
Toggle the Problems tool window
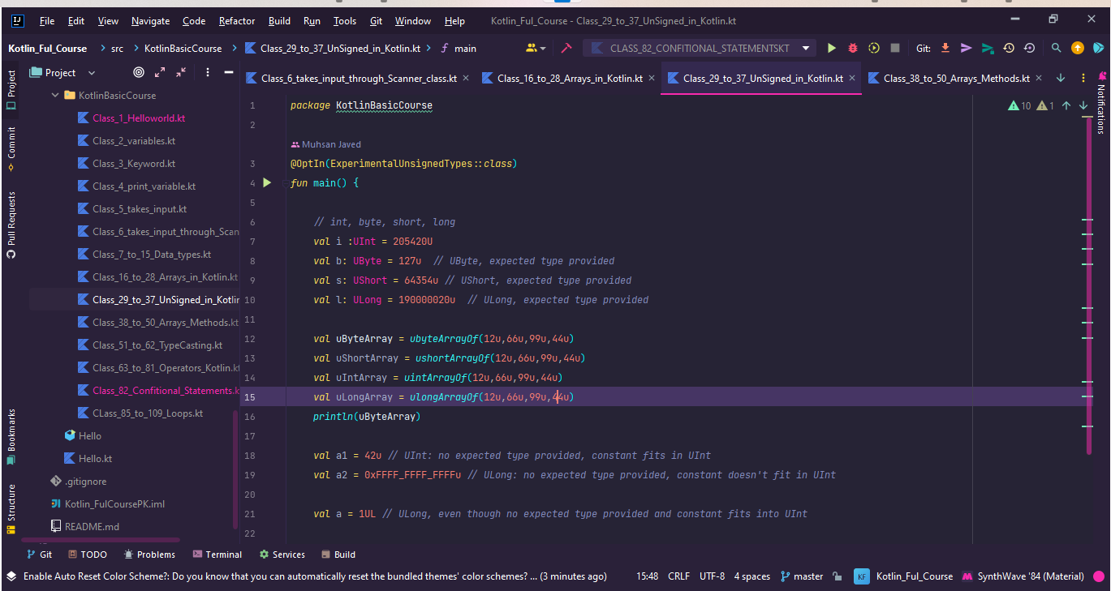[x=149, y=555]
